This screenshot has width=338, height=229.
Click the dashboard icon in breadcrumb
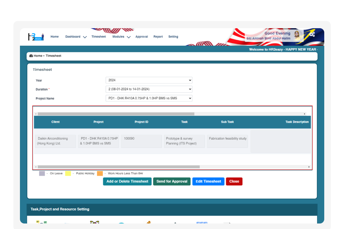31,56
